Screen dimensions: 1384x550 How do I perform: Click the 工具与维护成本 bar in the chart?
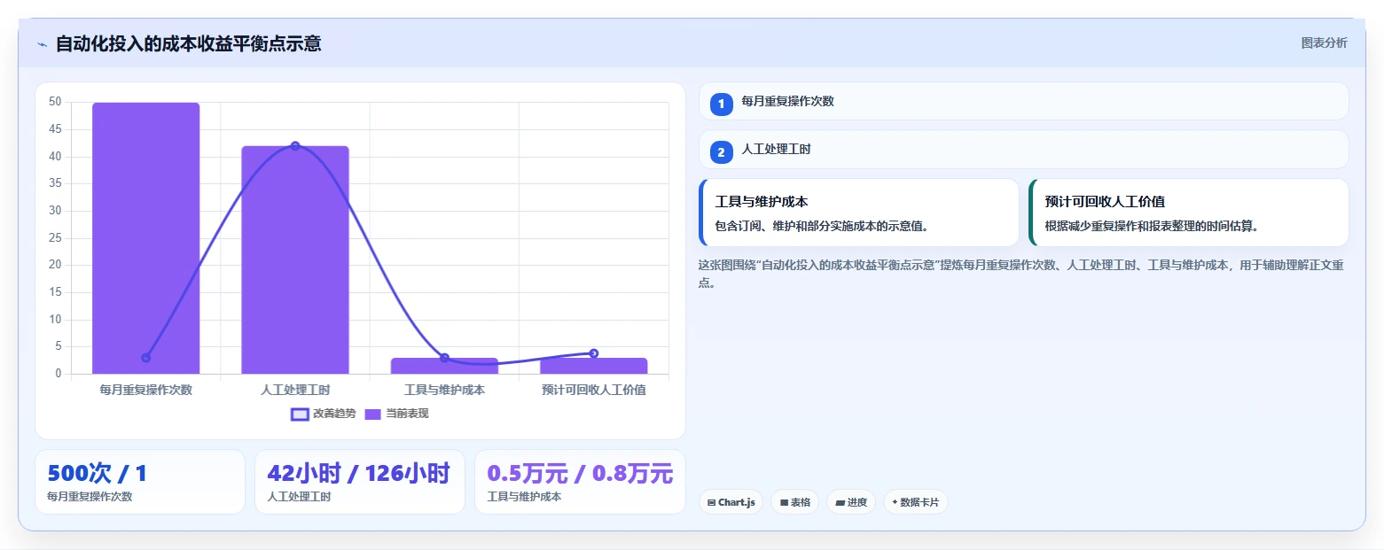[x=444, y=366]
